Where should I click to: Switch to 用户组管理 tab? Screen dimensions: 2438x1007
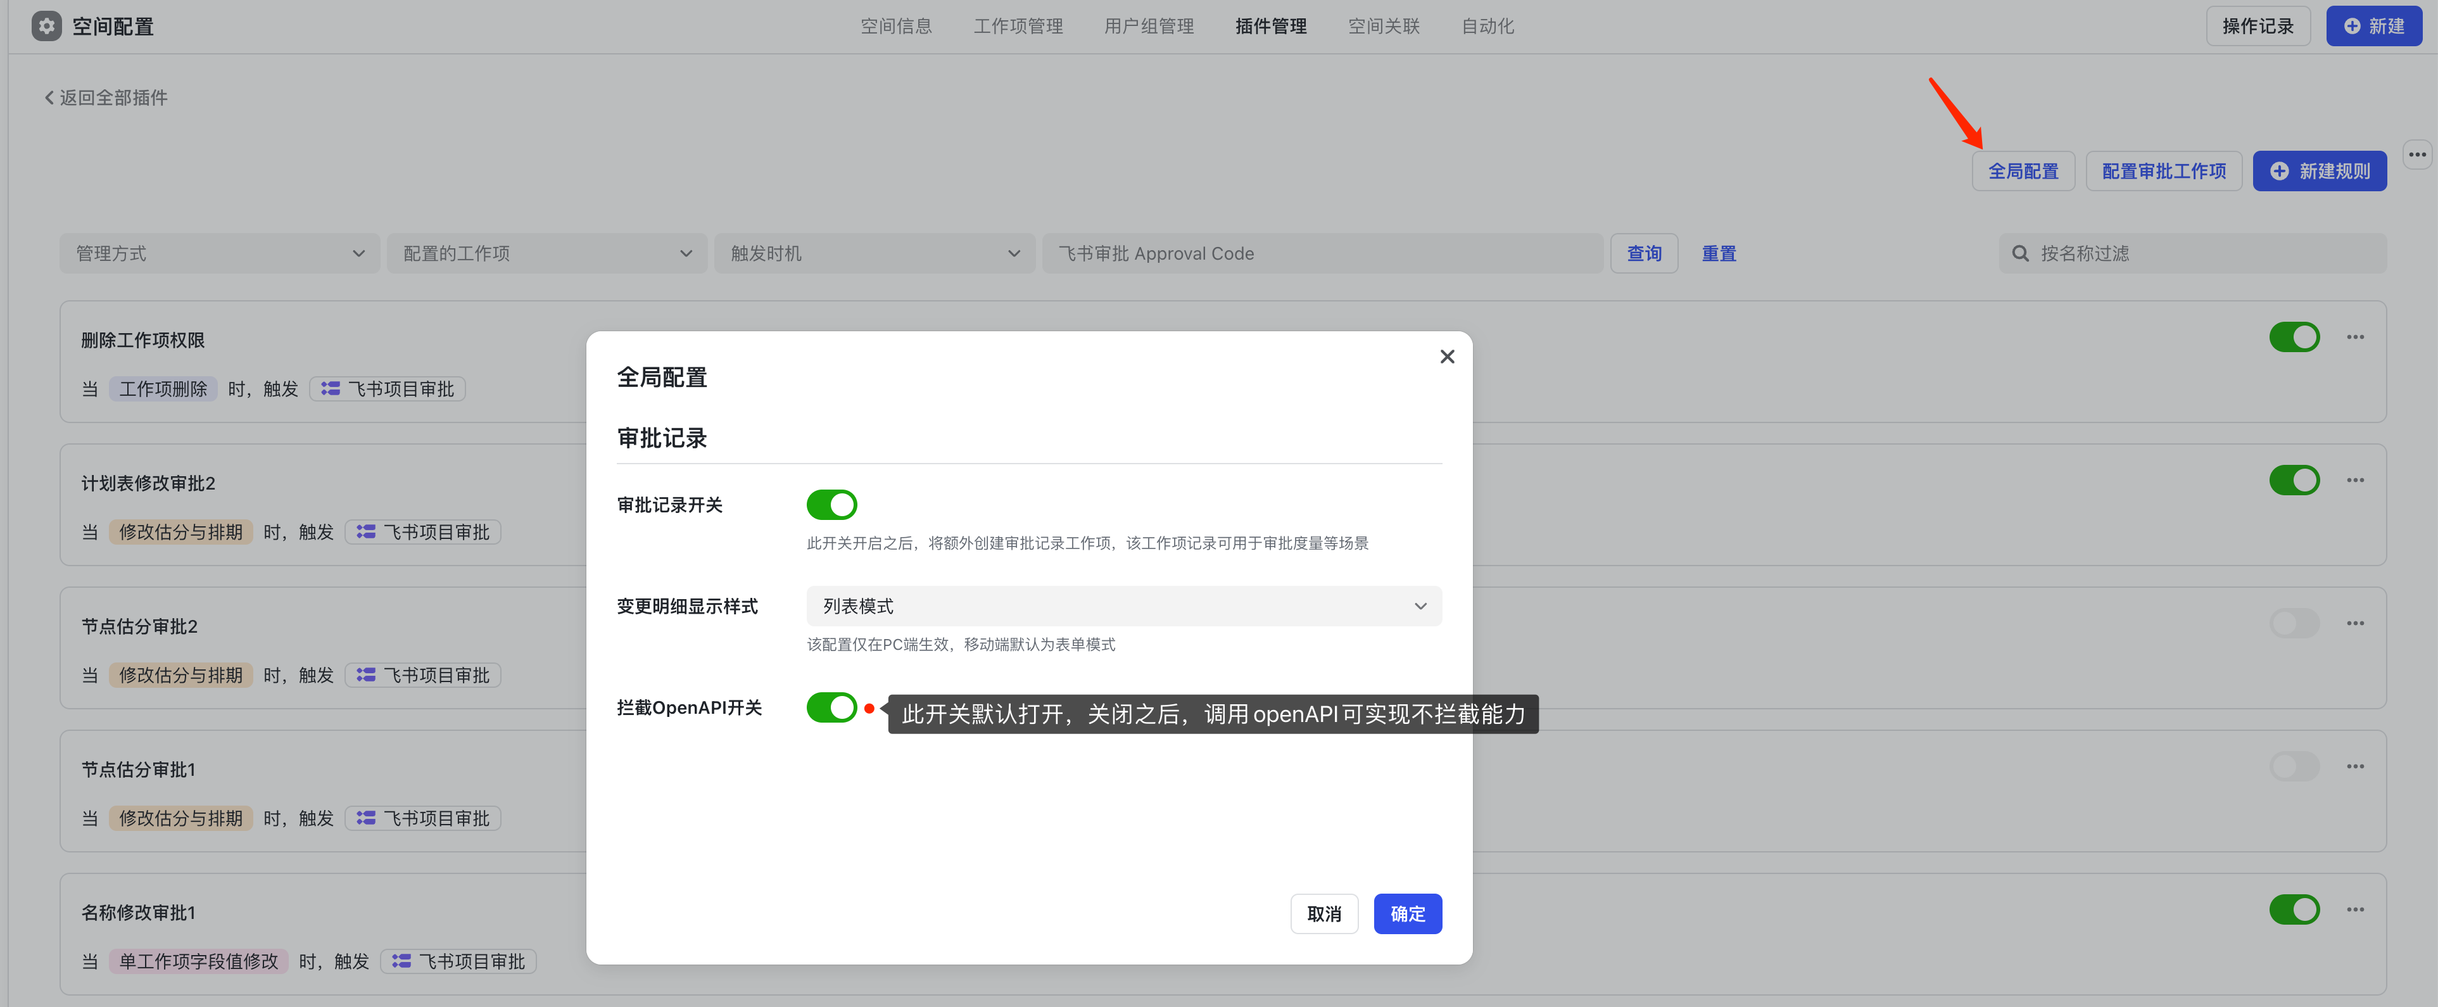tap(1148, 27)
